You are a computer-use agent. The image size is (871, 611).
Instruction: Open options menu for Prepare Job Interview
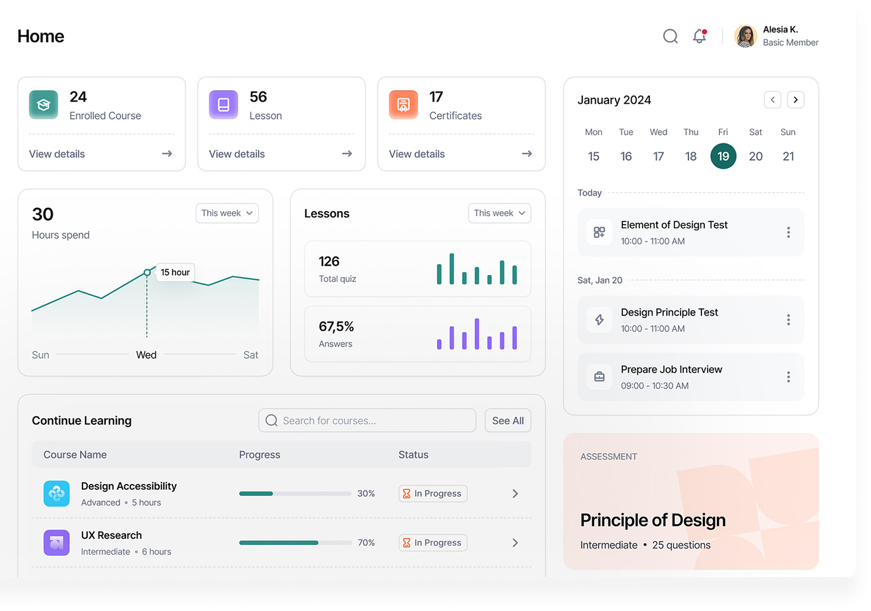click(788, 377)
